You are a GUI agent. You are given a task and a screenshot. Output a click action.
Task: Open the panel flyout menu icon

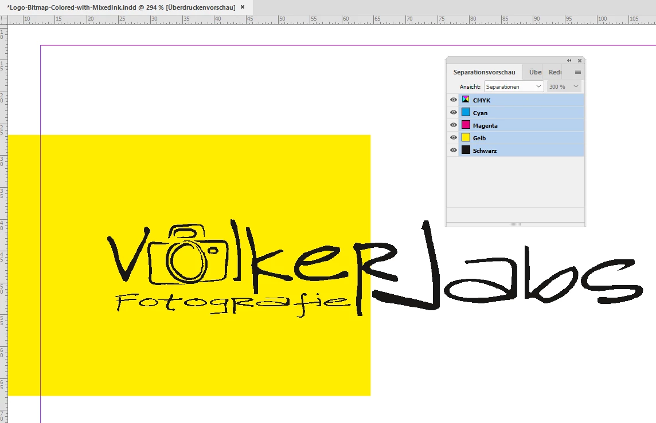(578, 72)
